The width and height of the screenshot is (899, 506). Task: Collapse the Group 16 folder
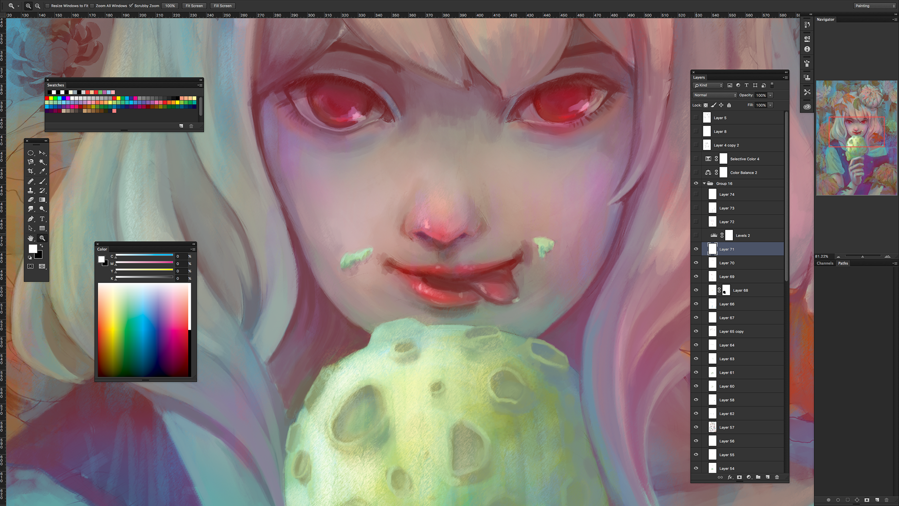click(704, 184)
